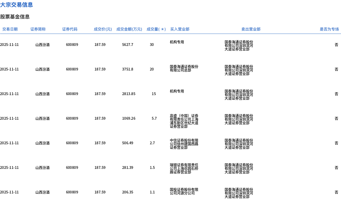
Task: Click volume value 1.5
Action: pos(152,167)
